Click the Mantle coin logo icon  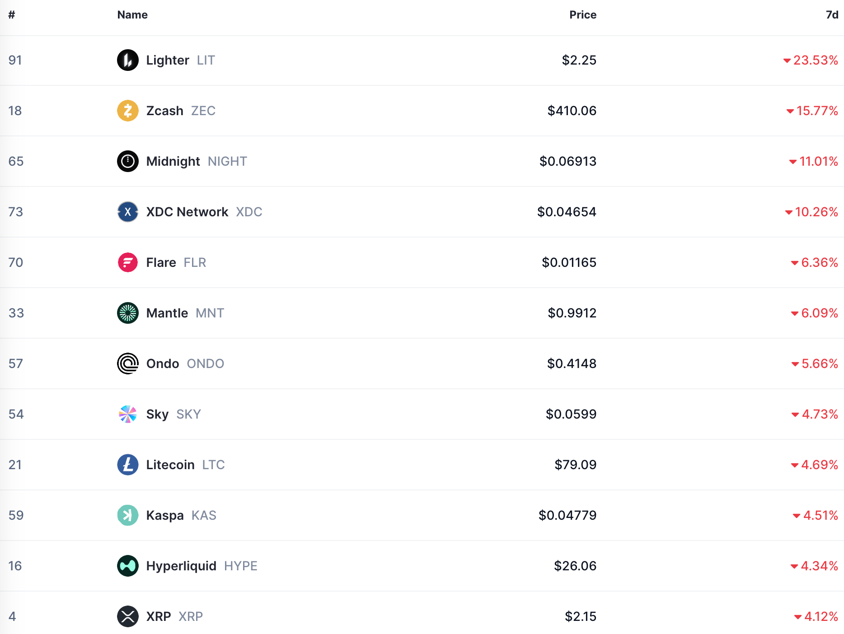128,313
